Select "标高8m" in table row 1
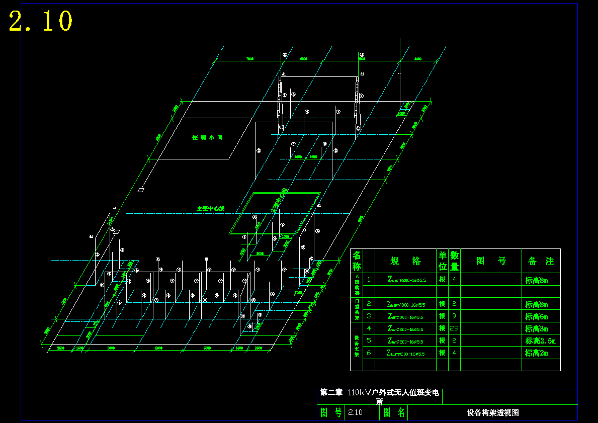 point(536,280)
